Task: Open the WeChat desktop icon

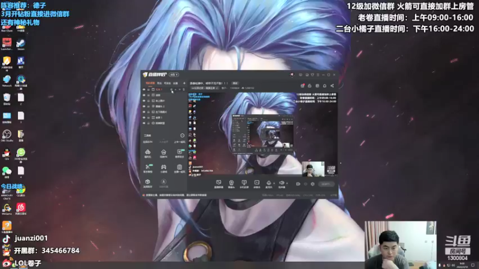Action: (7, 172)
